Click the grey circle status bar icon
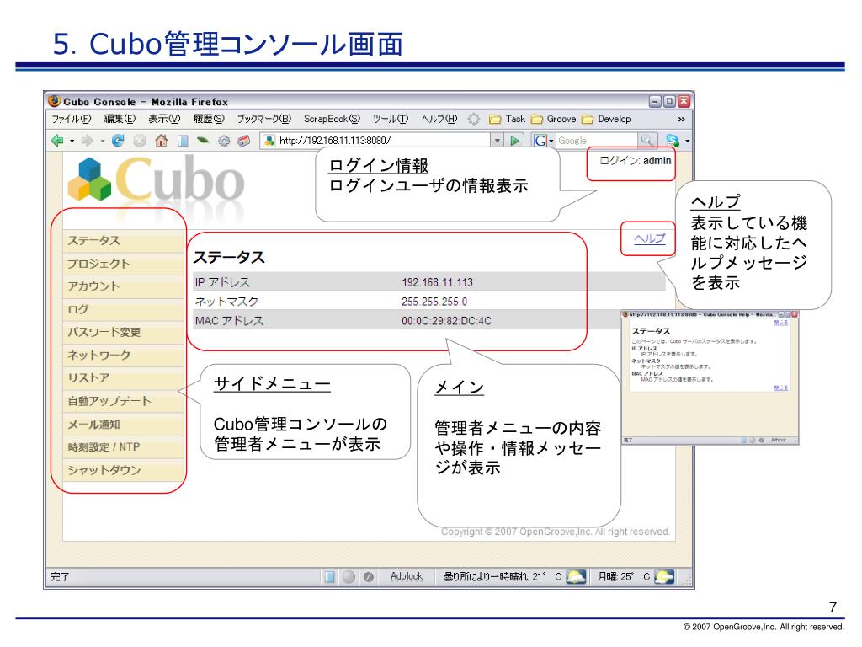Screen dimensions: 862x647 (349, 576)
